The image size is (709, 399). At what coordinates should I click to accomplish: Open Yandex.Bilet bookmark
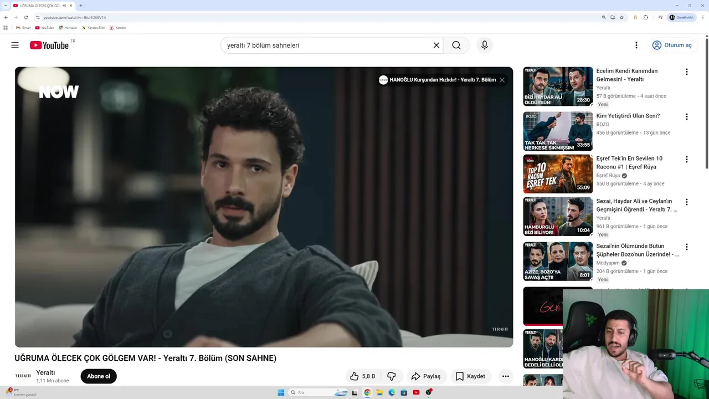click(94, 28)
